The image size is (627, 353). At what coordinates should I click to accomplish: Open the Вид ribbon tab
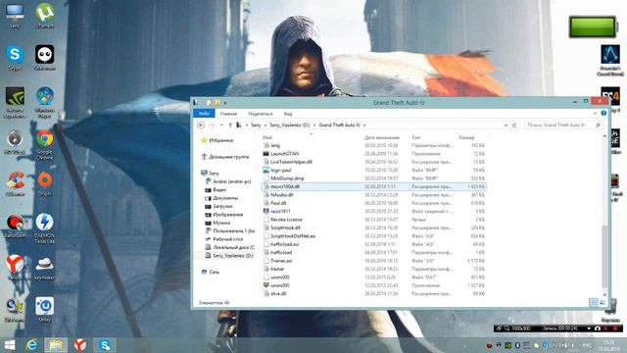coord(288,114)
